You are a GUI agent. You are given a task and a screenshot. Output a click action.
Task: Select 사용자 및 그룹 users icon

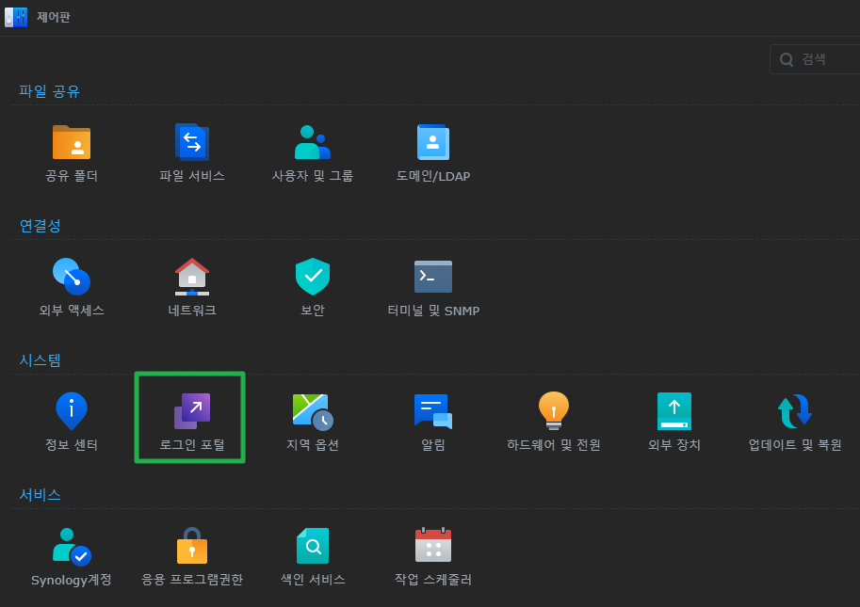pyautogui.click(x=313, y=143)
